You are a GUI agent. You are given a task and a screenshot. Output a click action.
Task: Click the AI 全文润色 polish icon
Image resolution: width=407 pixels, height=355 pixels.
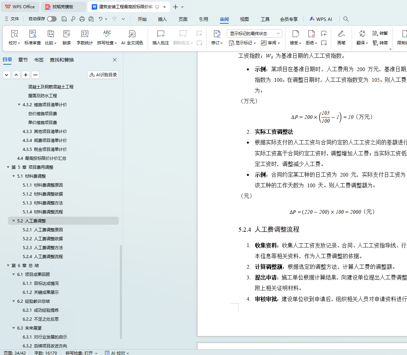click(132, 34)
